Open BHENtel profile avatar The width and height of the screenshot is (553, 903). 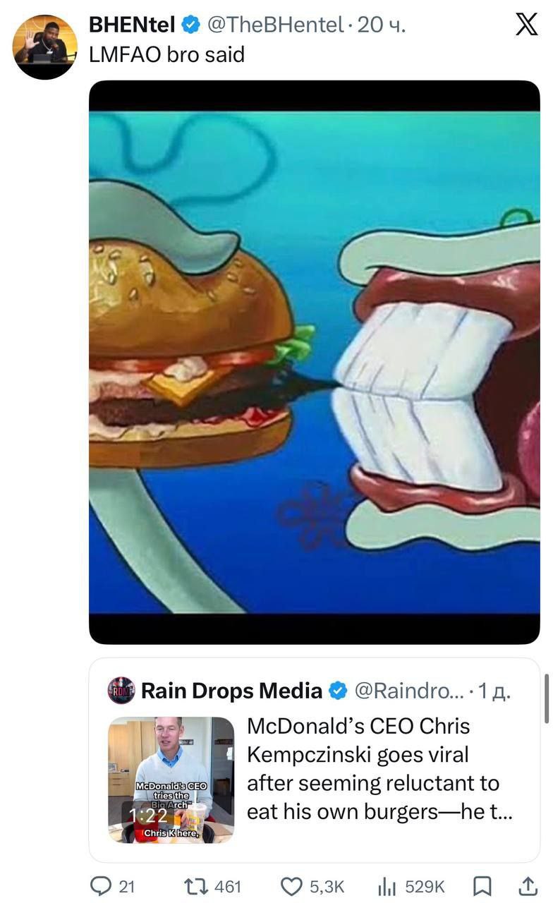pyautogui.click(x=45, y=47)
